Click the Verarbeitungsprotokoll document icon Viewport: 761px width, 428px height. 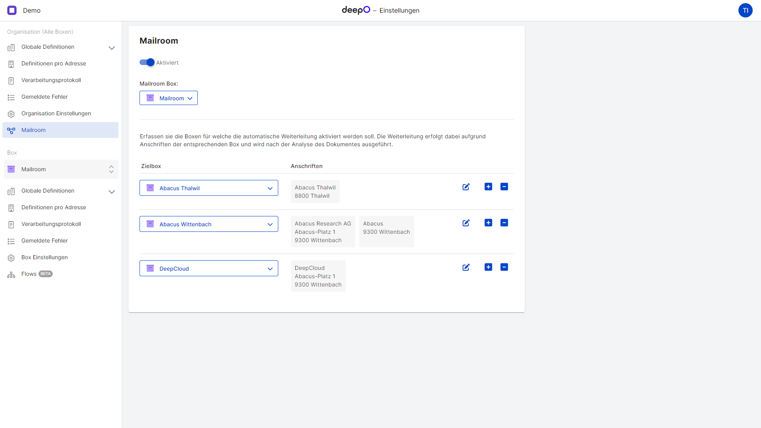pos(11,80)
